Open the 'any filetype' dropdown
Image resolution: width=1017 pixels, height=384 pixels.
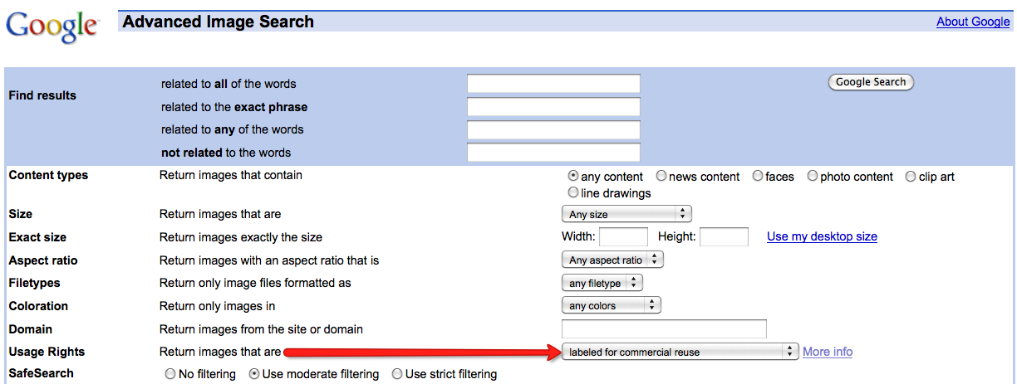[602, 283]
